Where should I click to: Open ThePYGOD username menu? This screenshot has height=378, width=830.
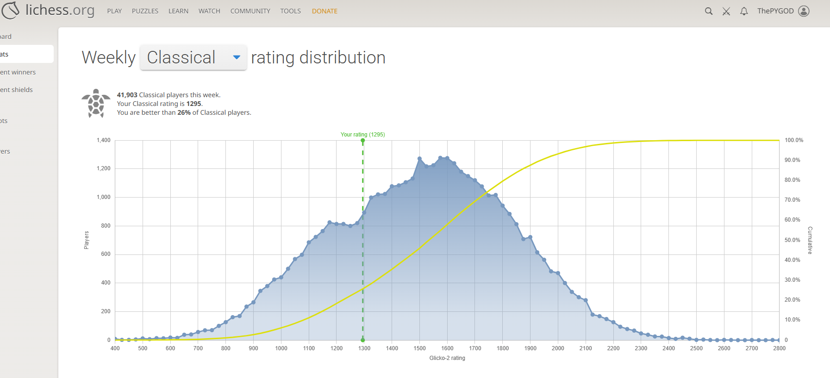point(775,11)
